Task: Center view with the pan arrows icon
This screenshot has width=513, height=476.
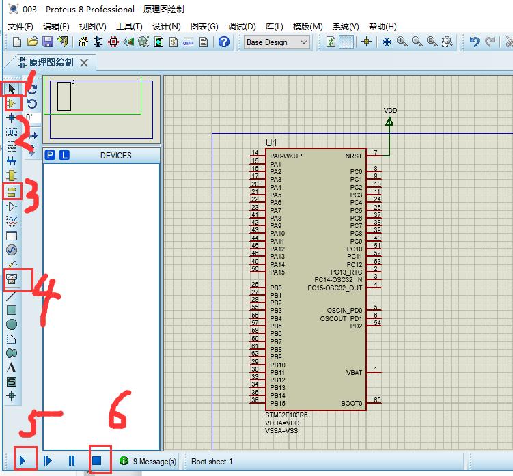Action: [x=387, y=42]
